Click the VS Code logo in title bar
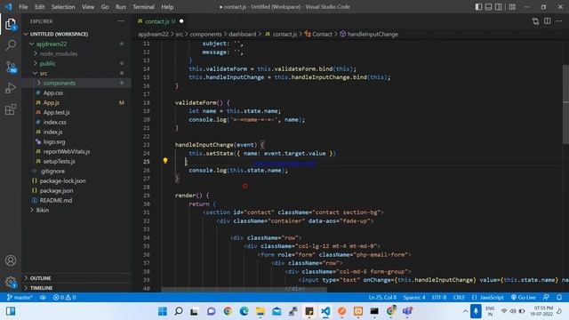This screenshot has height=320, width=569. 8,7
